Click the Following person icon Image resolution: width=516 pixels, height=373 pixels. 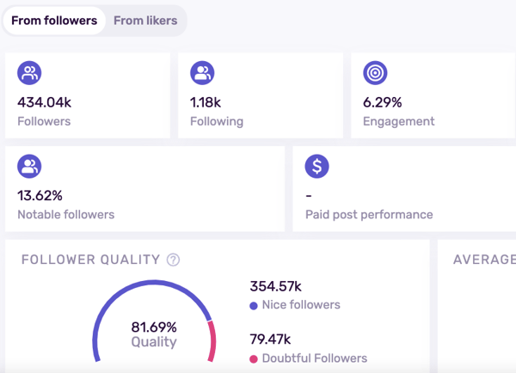tap(202, 74)
